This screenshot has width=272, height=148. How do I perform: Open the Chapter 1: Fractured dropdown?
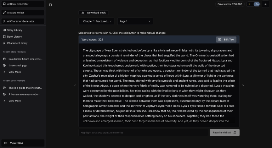96,21
